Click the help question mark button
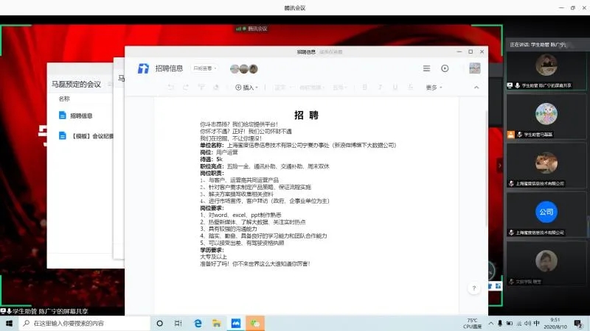 [x=473, y=288]
